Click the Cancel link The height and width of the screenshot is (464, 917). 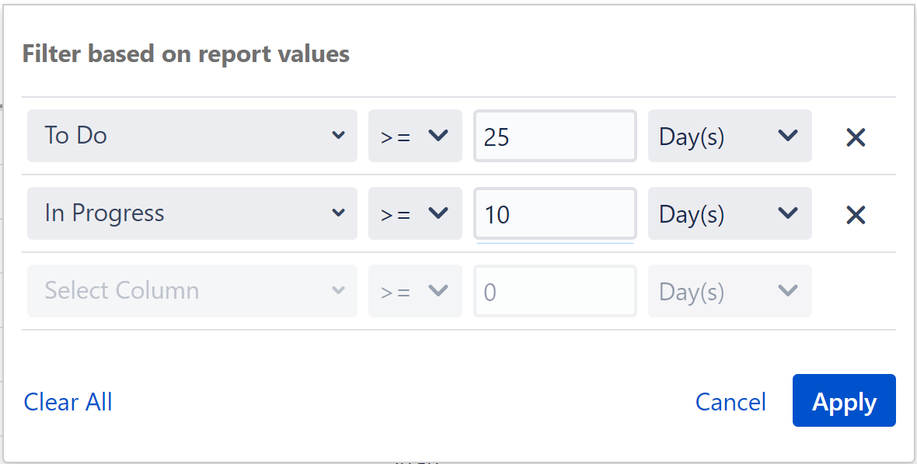[730, 402]
